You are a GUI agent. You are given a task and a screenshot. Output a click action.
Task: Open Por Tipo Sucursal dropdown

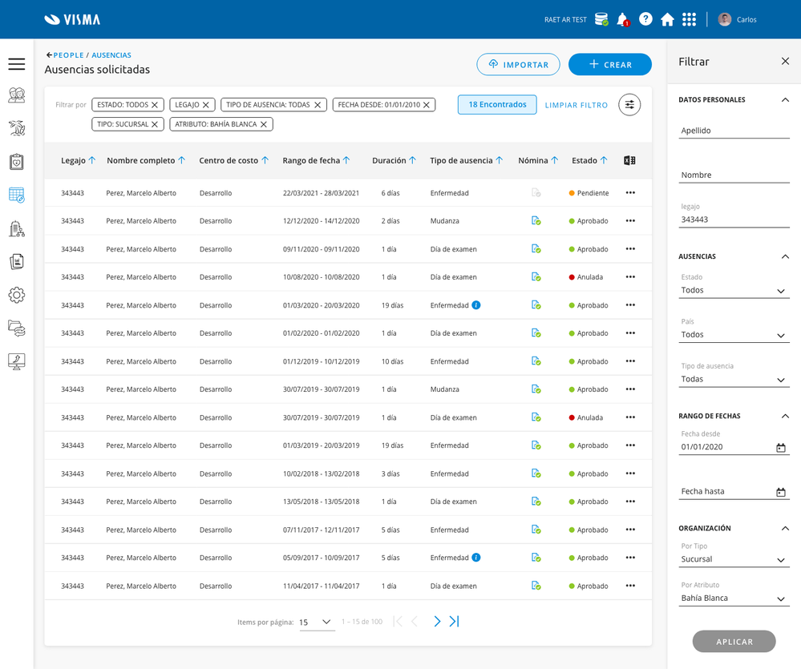(734, 558)
